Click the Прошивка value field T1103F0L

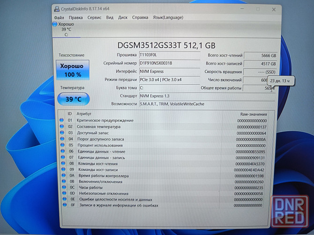(x=168, y=55)
